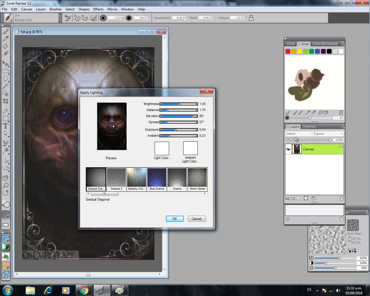Click the Mixer panel trash icon
Viewport: 370px width, 296px height.
click(341, 112)
